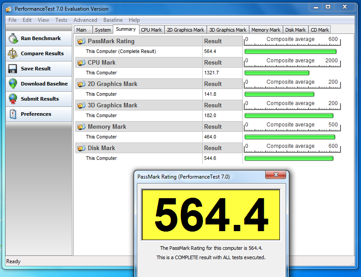This screenshot has width=361, height=277.
Task: Click the Preferences clipboard icon
Action: pos(13,114)
